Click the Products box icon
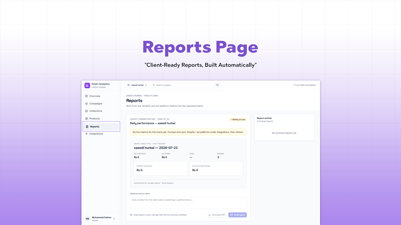The image size is (401, 225). pyautogui.click(x=86, y=118)
